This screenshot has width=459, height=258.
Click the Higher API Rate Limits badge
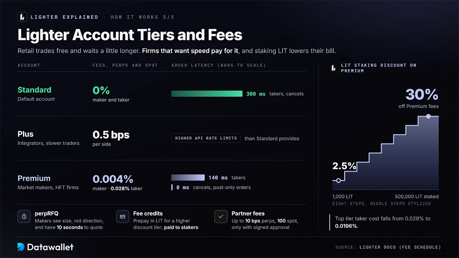tap(206, 138)
